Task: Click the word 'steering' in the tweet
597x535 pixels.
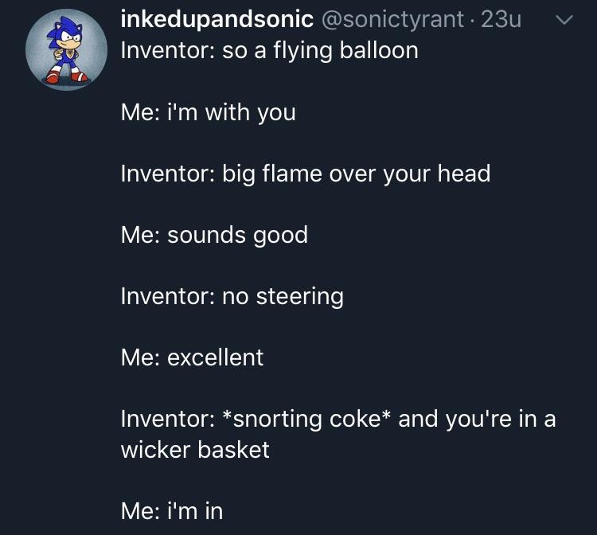Action: (x=300, y=297)
